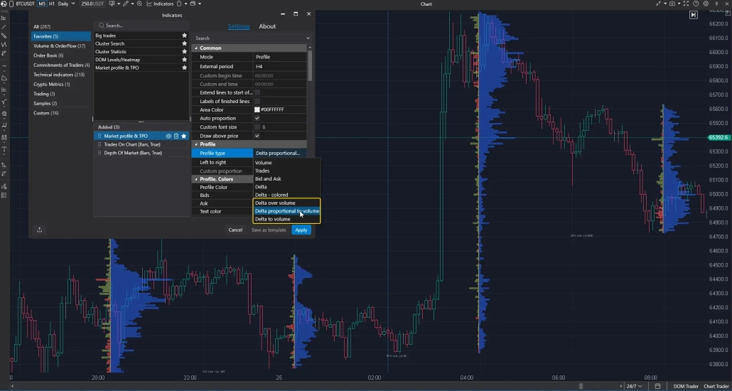Switch to the Settings tab
Viewport: 732px width, 391px height.
(239, 26)
